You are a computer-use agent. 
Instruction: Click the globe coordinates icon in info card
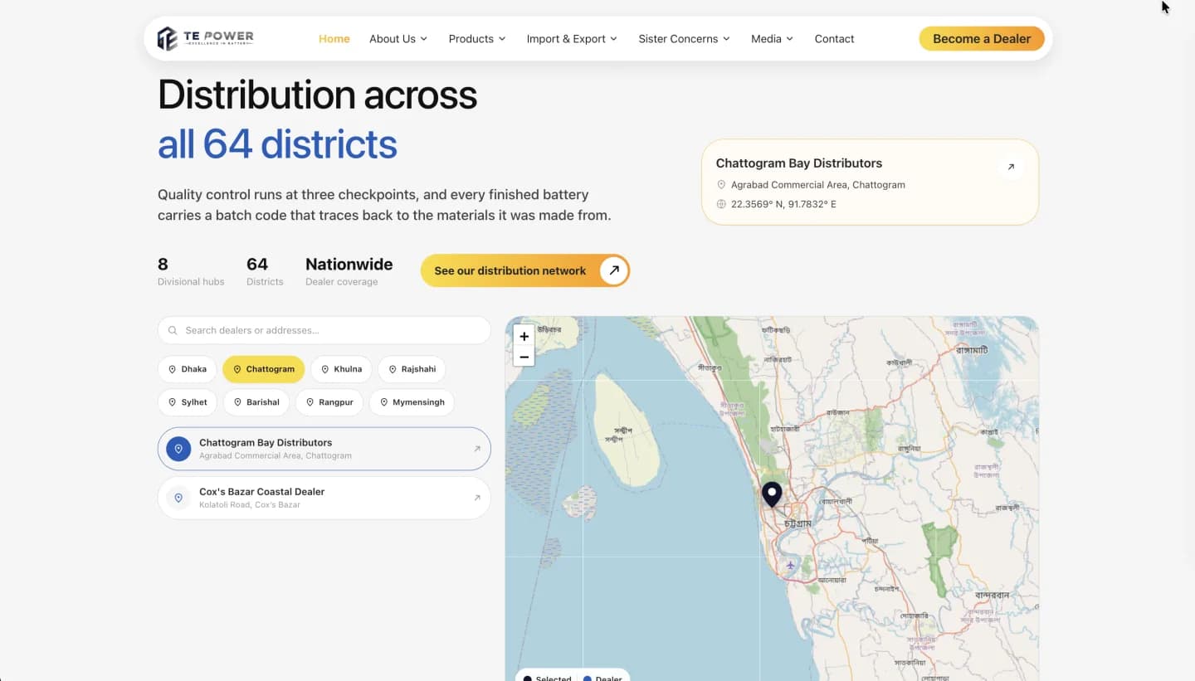tap(721, 204)
